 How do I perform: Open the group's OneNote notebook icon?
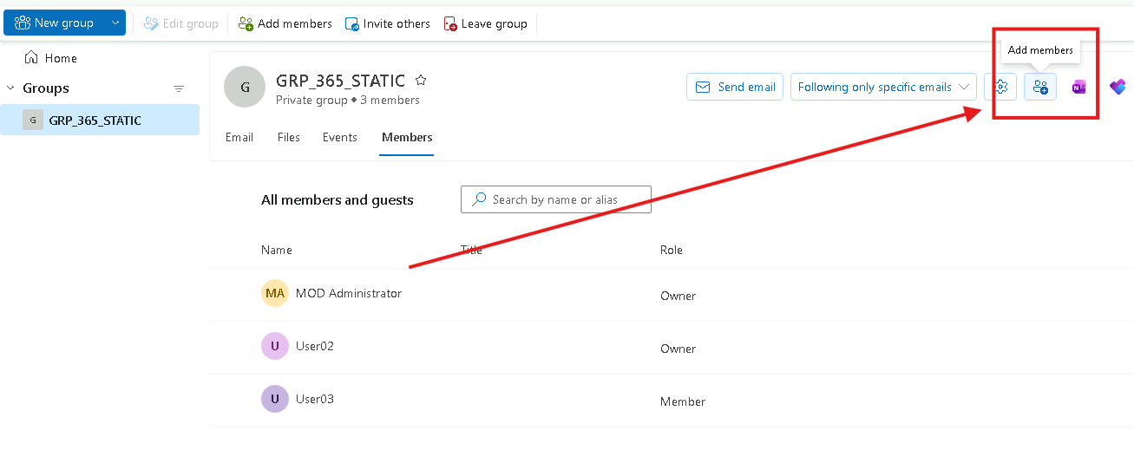[1078, 87]
